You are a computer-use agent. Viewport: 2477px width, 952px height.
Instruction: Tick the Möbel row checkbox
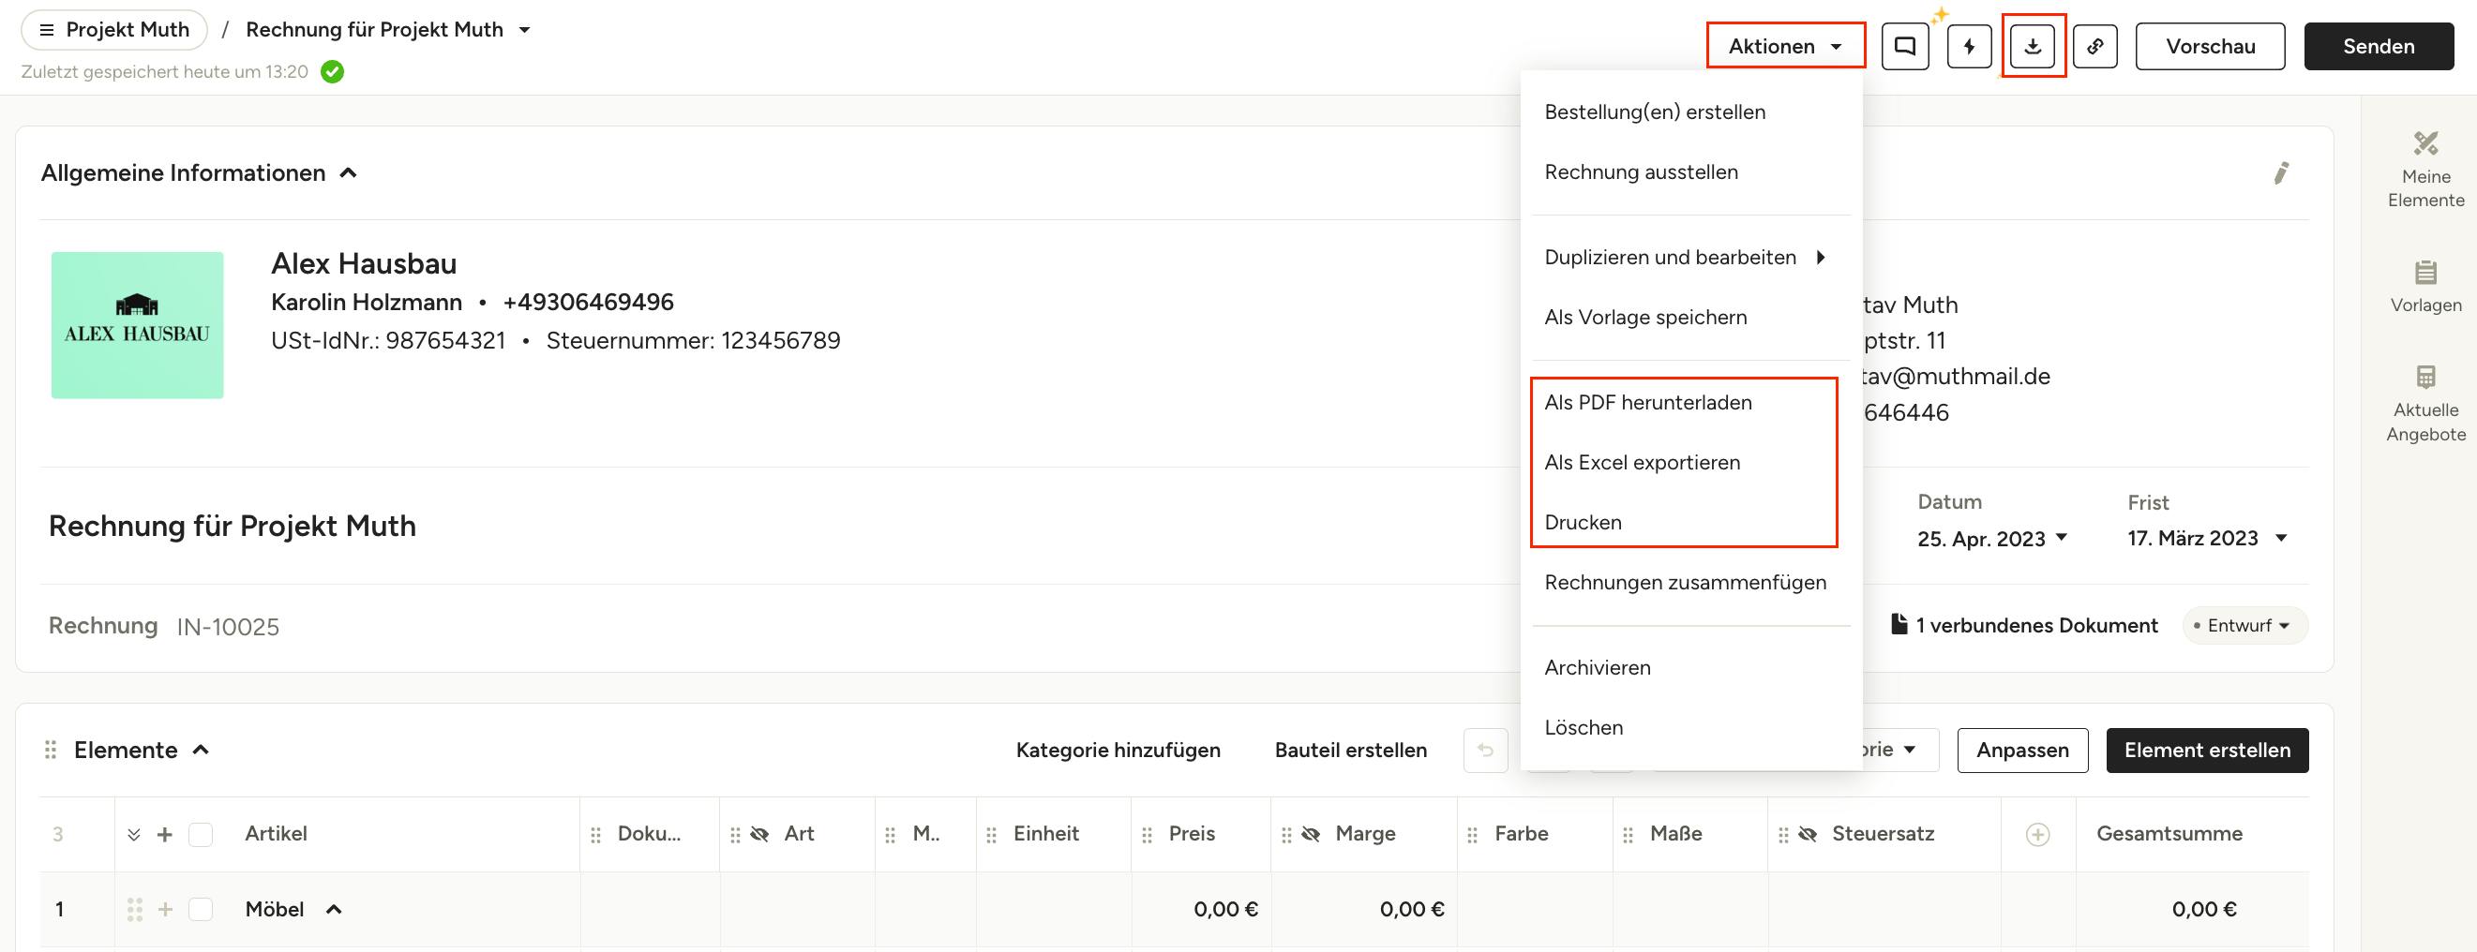[200, 909]
